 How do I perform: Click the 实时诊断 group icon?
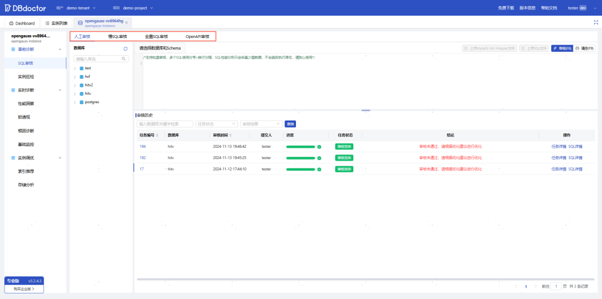13,90
